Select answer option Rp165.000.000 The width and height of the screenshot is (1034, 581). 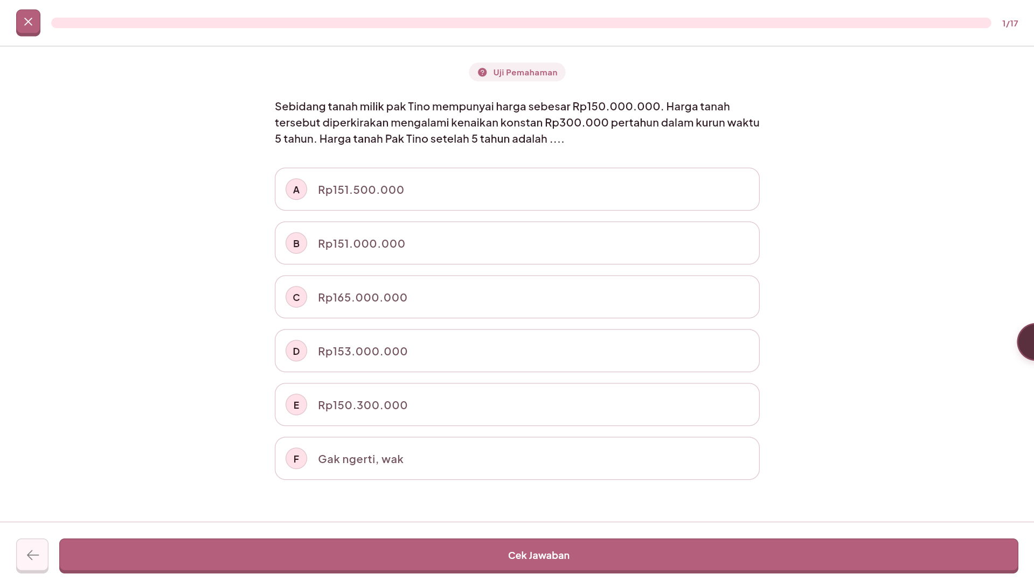tap(517, 297)
